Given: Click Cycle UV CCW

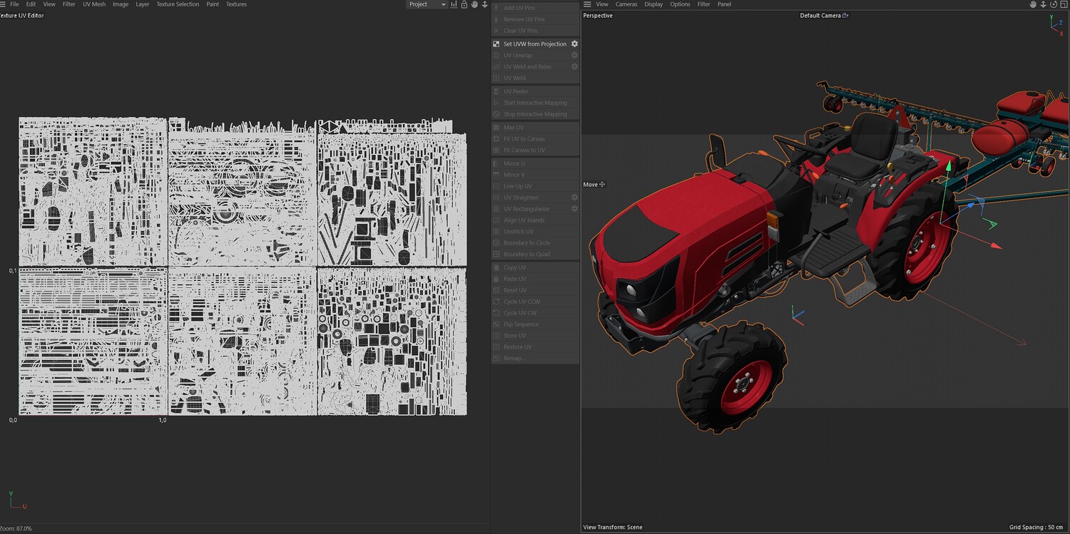Looking at the screenshot, I should click(x=535, y=302).
